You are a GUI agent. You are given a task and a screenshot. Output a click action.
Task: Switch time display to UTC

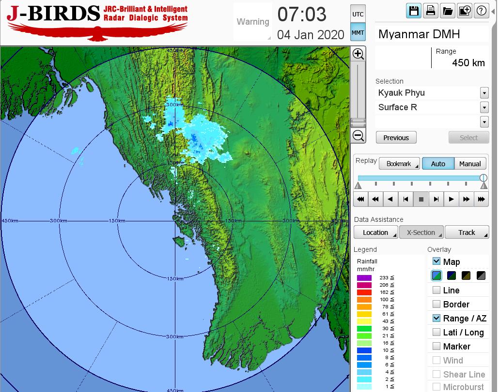pyautogui.click(x=358, y=15)
